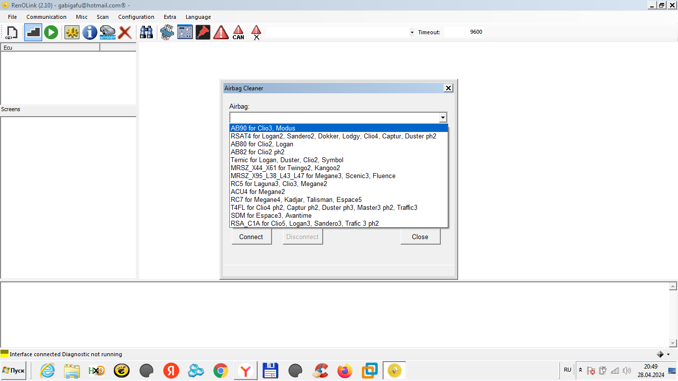Click the green play button icon
The height and width of the screenshot is (381, 678).
tap(51, 33)
